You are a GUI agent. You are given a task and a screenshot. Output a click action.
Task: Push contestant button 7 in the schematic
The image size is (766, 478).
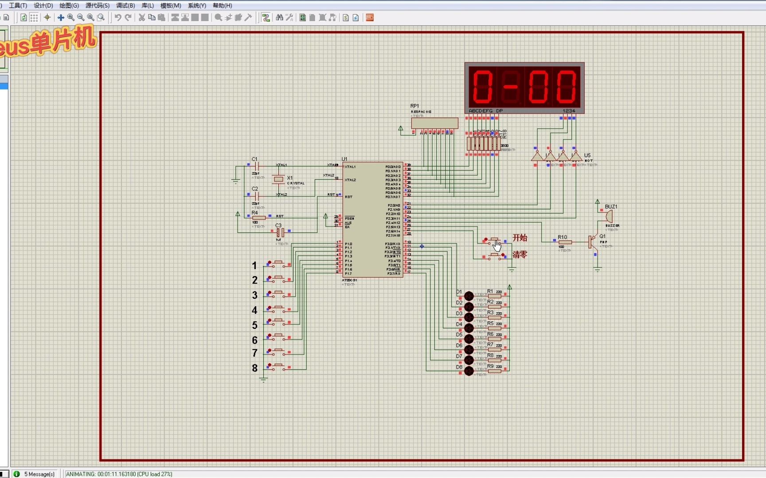(278, 351)
